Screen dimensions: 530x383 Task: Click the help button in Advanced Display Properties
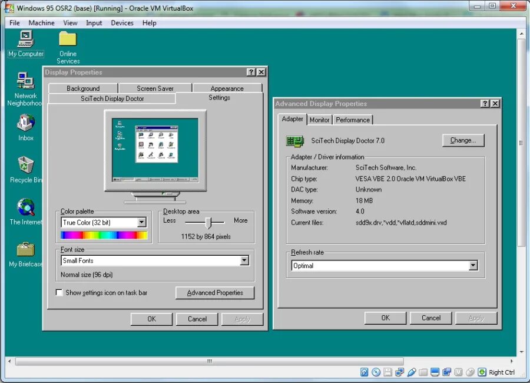(485, 104)
